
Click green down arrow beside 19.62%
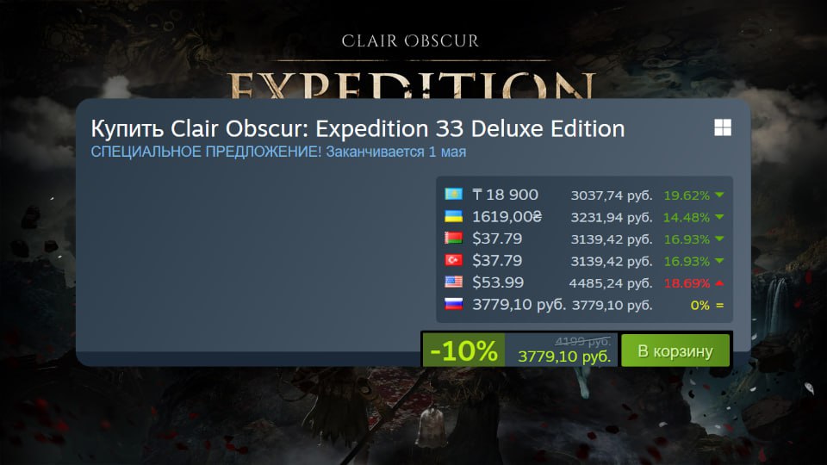[719, 195]
